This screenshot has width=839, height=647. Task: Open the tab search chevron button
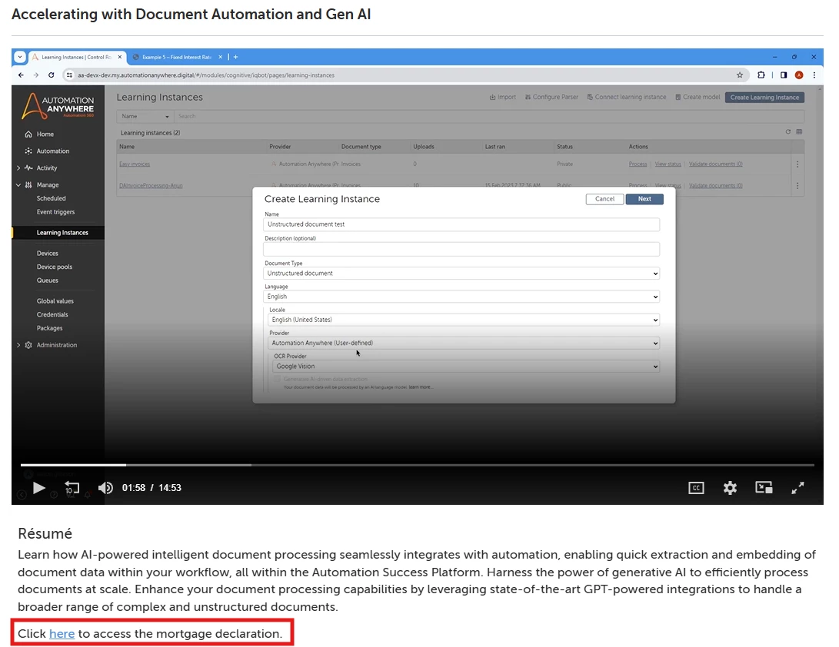[x=20, y=57]
